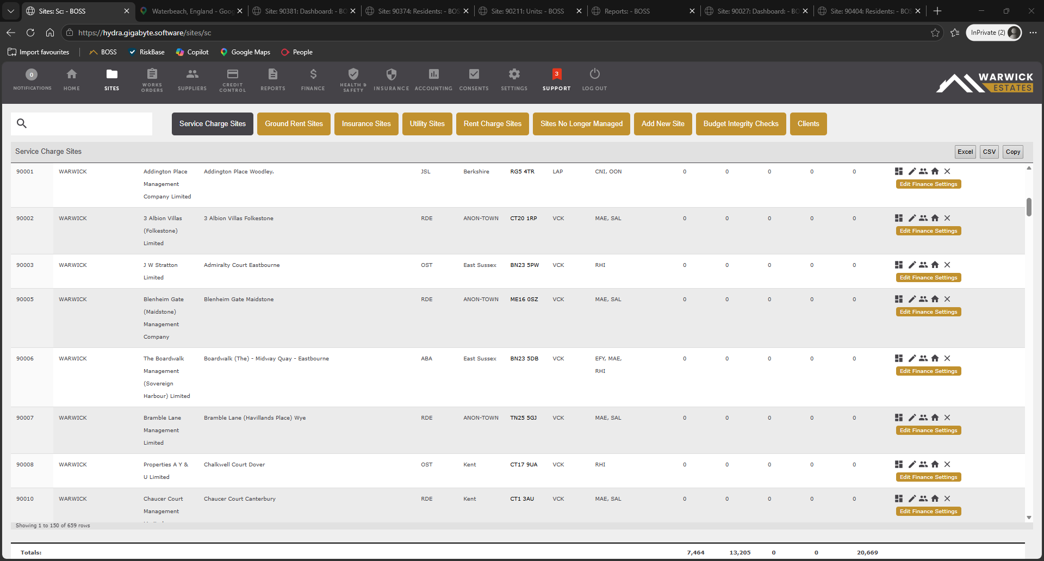The width and height of the screenshot is (1044, 561).
Task: Click the browser refresh icon
Action: pyautogui.click(x=30, y=33)
